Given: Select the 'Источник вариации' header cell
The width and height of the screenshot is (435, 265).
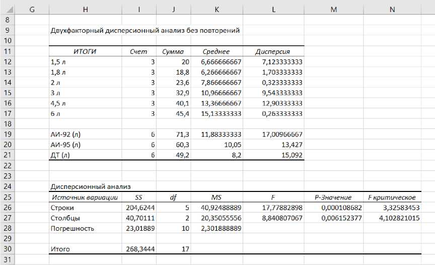Looking at the screenshot, I should [85, 197].
